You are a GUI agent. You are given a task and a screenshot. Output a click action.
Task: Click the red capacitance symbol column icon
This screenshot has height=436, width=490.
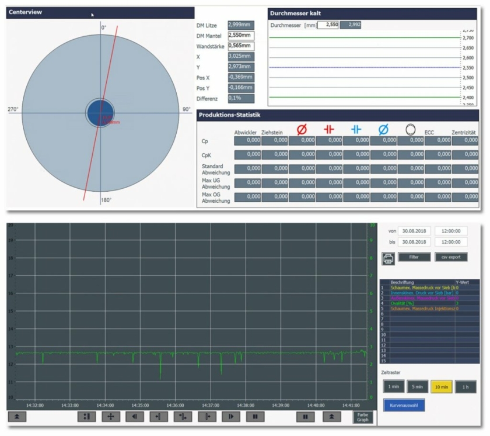point(328,129)
